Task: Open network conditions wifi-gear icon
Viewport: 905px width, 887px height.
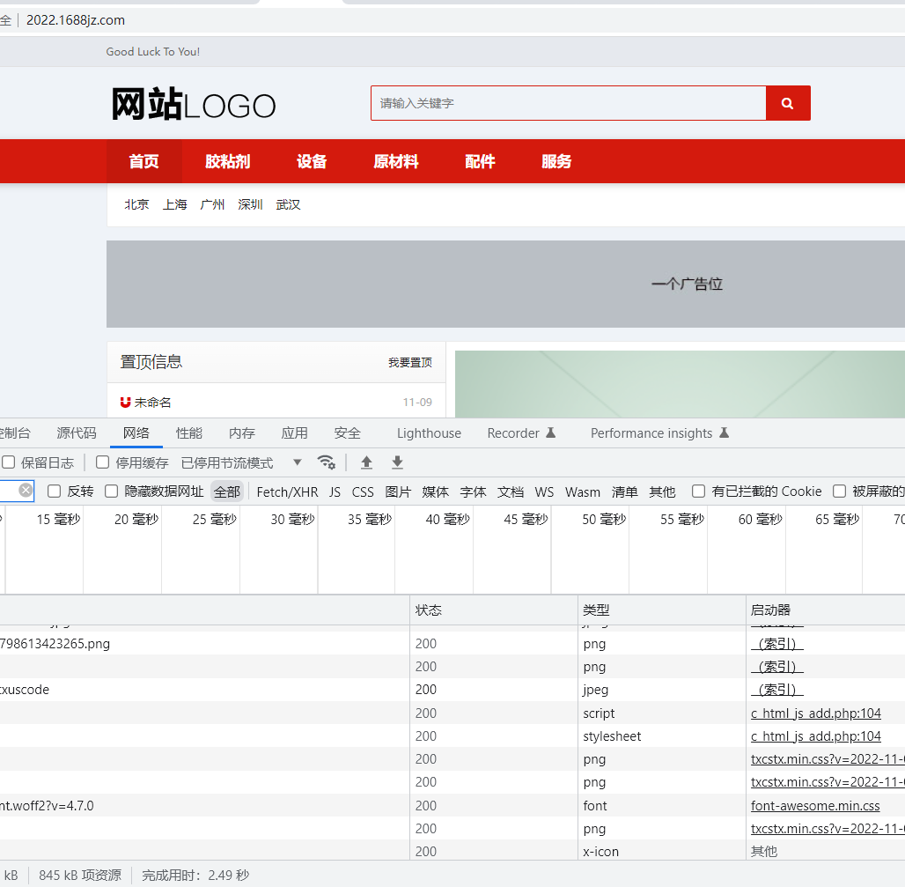Action: coord(326,462)
